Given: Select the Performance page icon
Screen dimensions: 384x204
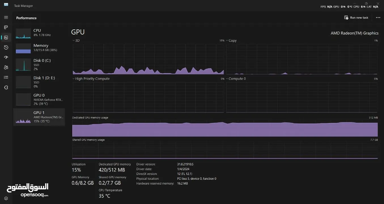Looking at the screenshot, I should click(x=6, y=37).
